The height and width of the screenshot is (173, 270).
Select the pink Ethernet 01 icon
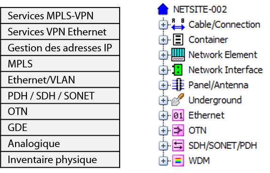coord(178,115)
